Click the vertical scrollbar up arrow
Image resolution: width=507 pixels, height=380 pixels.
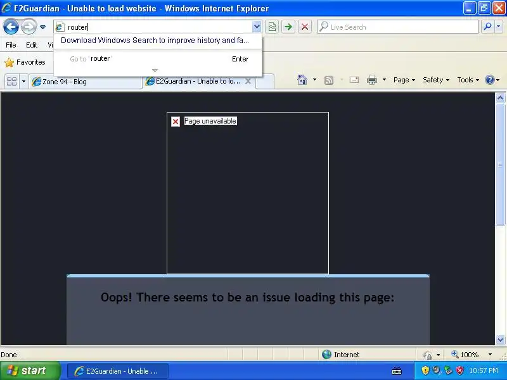500,98
